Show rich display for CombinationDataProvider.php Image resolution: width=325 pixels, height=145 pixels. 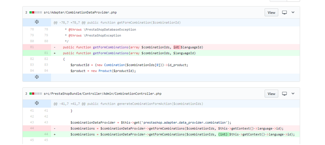pos(284,12)
